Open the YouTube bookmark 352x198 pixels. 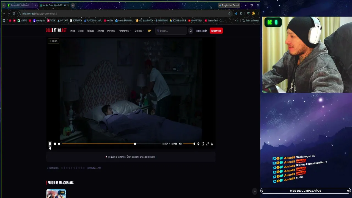point(109,21)
